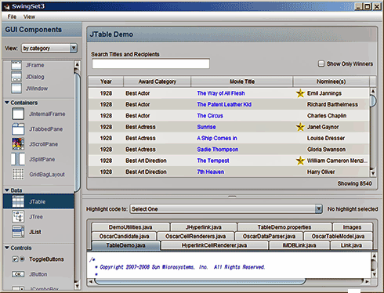Open the File menu
Screen dimensions: 384x293
(x=12, y=16)
